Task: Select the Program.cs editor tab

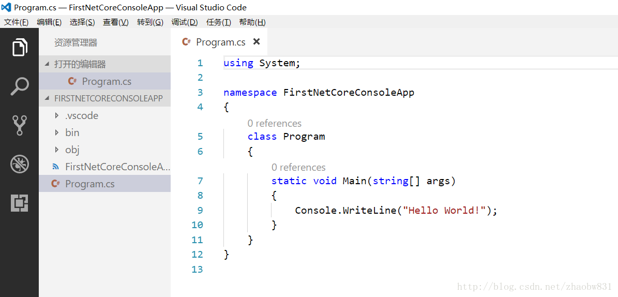Action: click(219, 42)
